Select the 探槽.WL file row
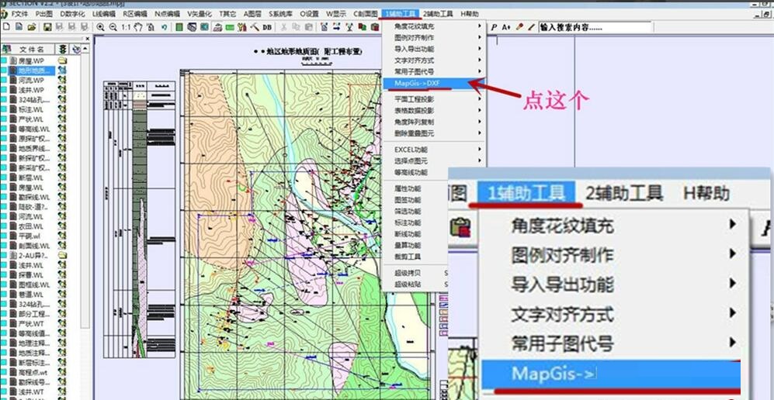Viewport: 774px width, 400px height. coord(30,274)
